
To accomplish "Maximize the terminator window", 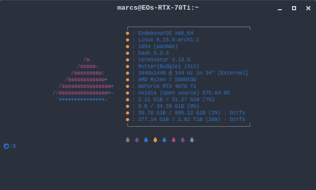I will (294, 8).
